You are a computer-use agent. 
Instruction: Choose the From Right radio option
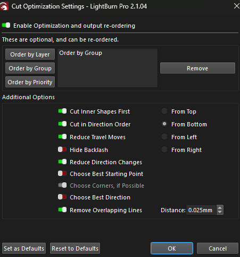tap(164, 149)
